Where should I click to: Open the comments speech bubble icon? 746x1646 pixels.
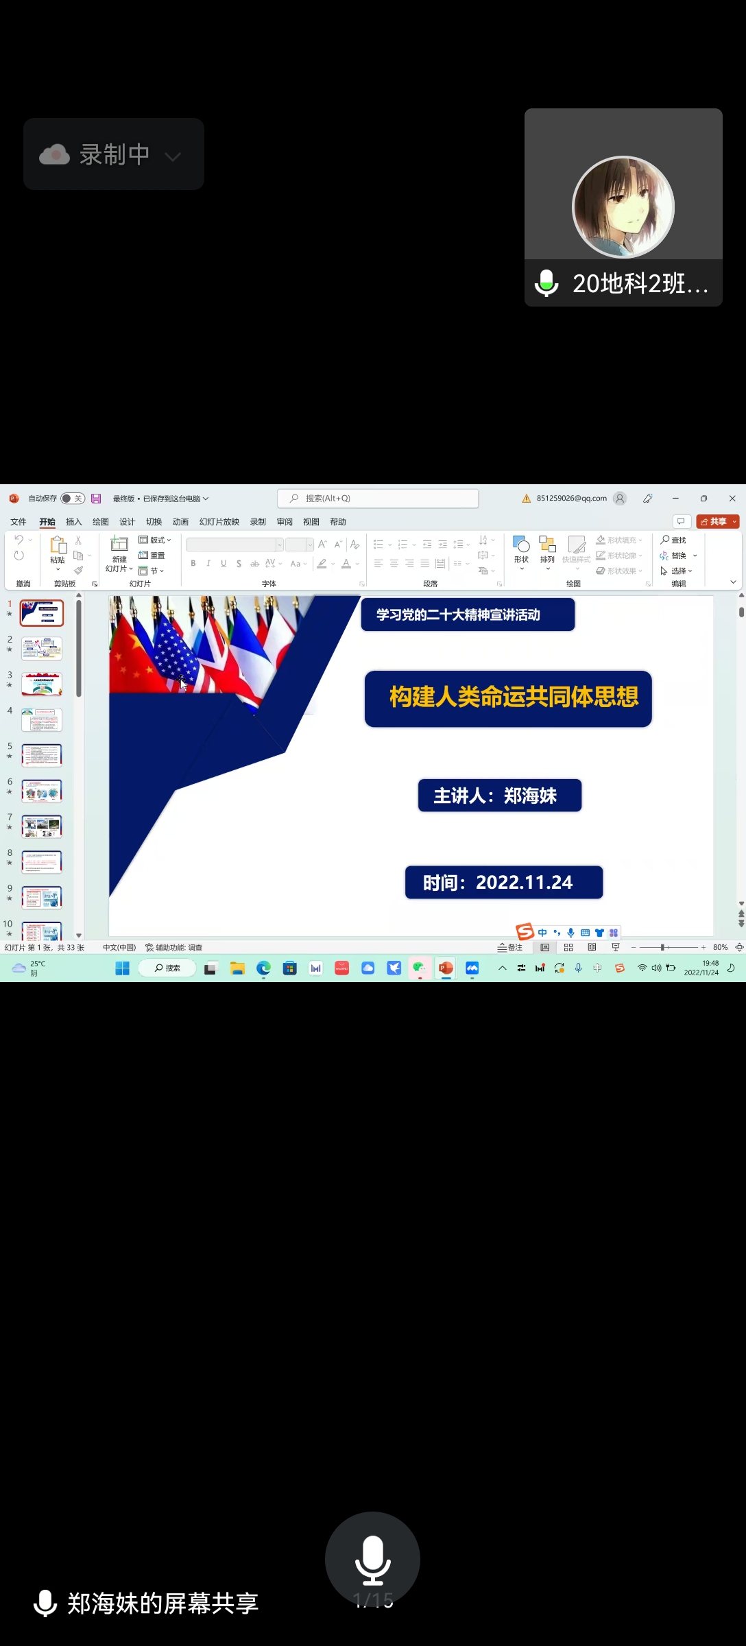[681, 521]
